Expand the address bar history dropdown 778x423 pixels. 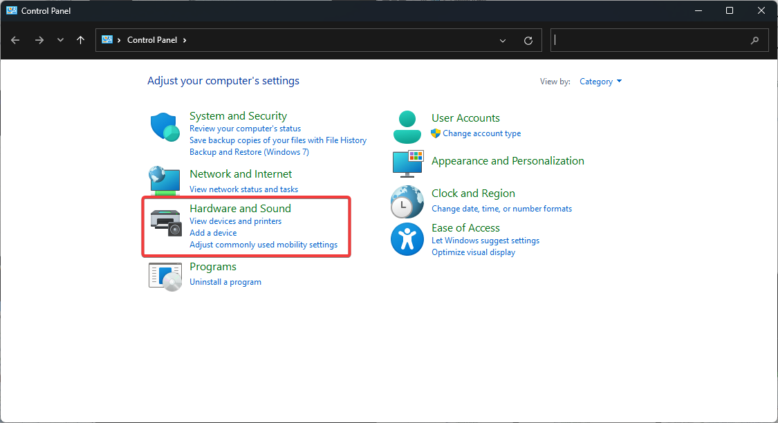[503, 41]
